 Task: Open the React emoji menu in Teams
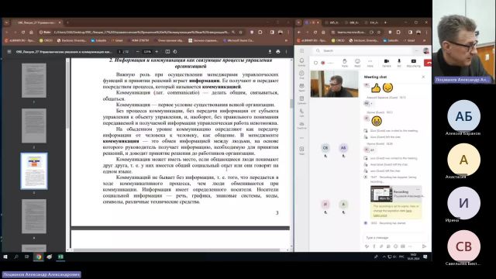357,62
